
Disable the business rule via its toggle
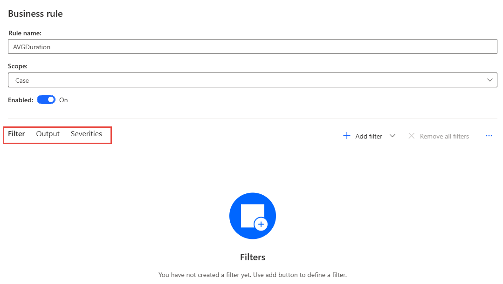[46, 99]
